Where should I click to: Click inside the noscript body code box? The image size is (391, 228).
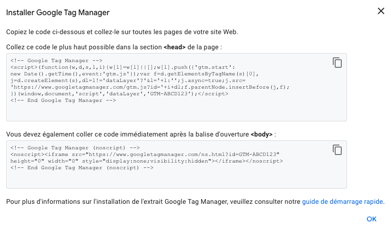click(x=176, y=164)
